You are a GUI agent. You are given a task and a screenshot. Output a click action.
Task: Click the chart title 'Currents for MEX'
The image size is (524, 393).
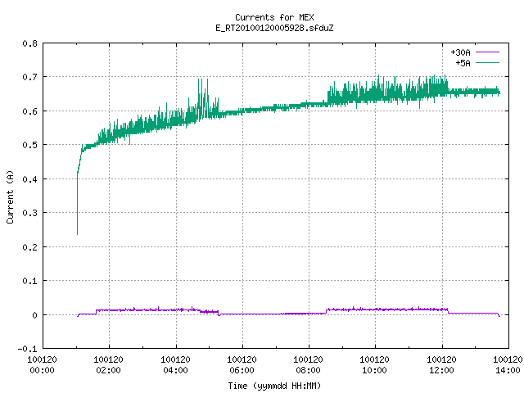click(x=274, y=17)
